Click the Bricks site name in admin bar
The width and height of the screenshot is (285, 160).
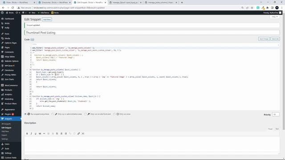tap(10, 13)
